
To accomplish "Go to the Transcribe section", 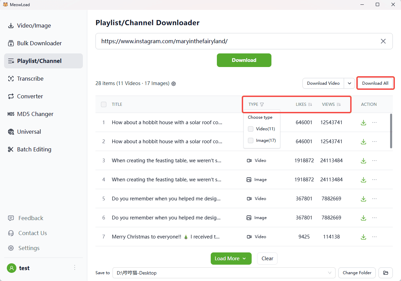I will click(30, 79).
